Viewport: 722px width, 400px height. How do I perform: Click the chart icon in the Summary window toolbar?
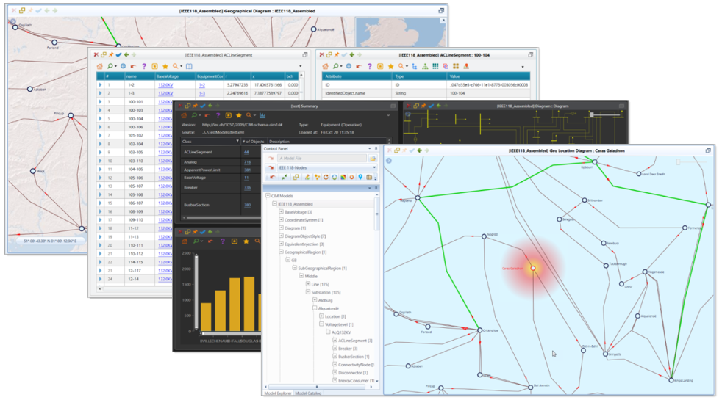[262, 115]
